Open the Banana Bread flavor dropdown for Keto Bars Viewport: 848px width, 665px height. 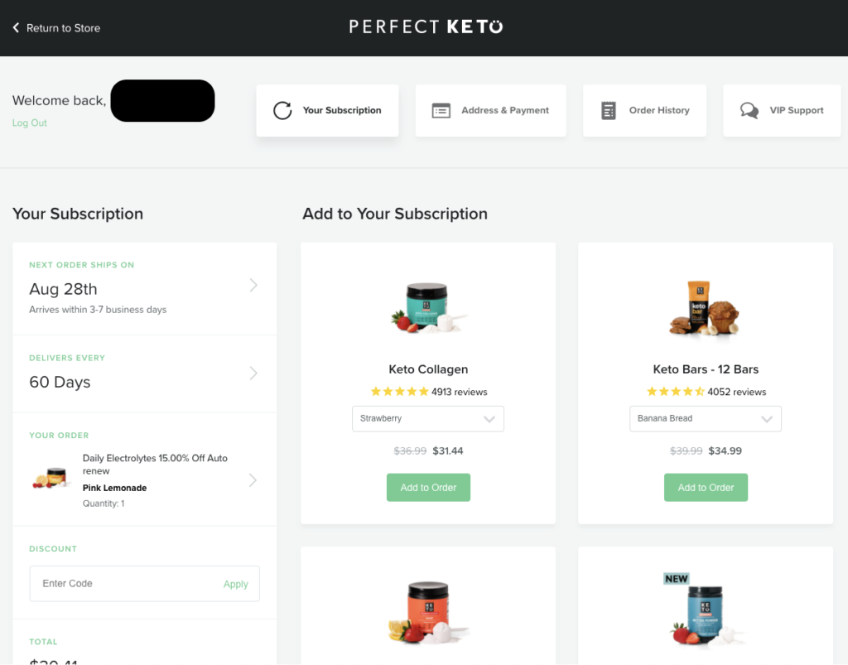point(706,418)
